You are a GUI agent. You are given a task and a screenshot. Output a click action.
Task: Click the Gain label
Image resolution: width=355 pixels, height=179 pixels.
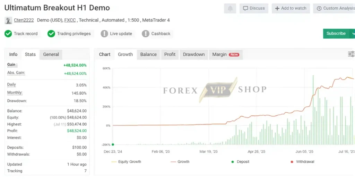[12, 65]
